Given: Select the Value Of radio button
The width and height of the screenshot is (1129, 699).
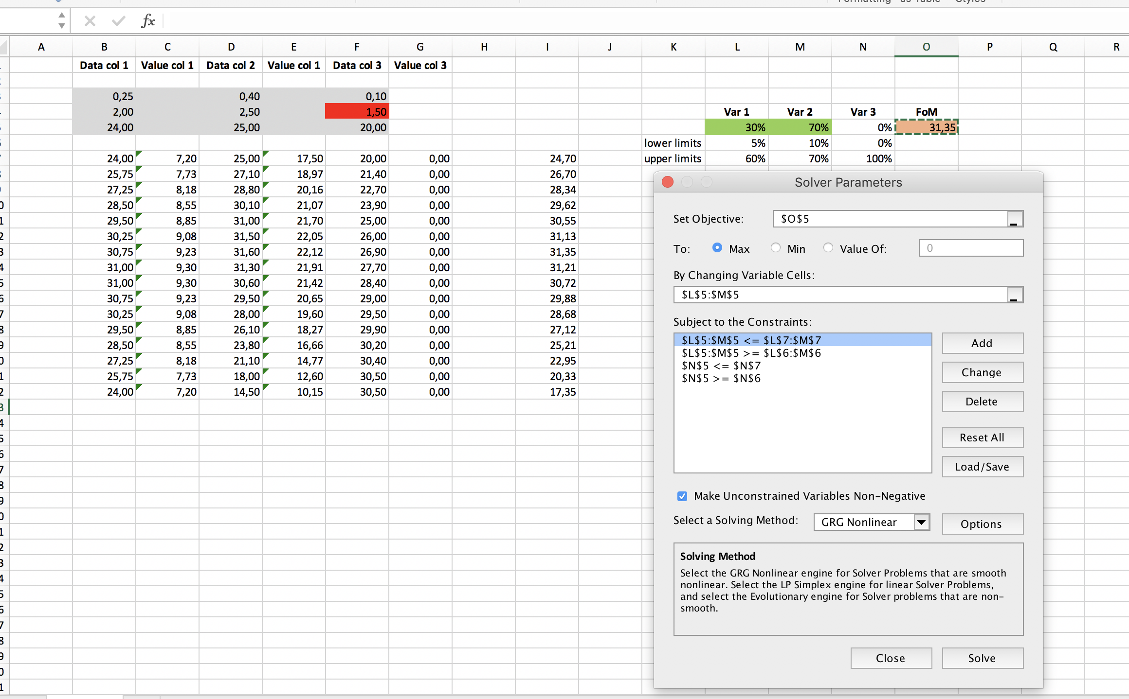Looking at the screenshot, I should point(828,248).
